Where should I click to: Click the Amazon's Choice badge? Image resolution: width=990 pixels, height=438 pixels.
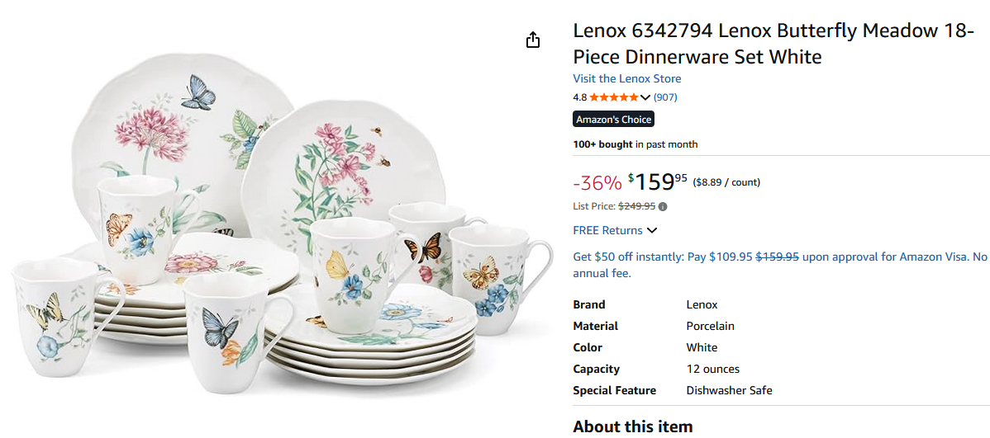tap(614, 120)
